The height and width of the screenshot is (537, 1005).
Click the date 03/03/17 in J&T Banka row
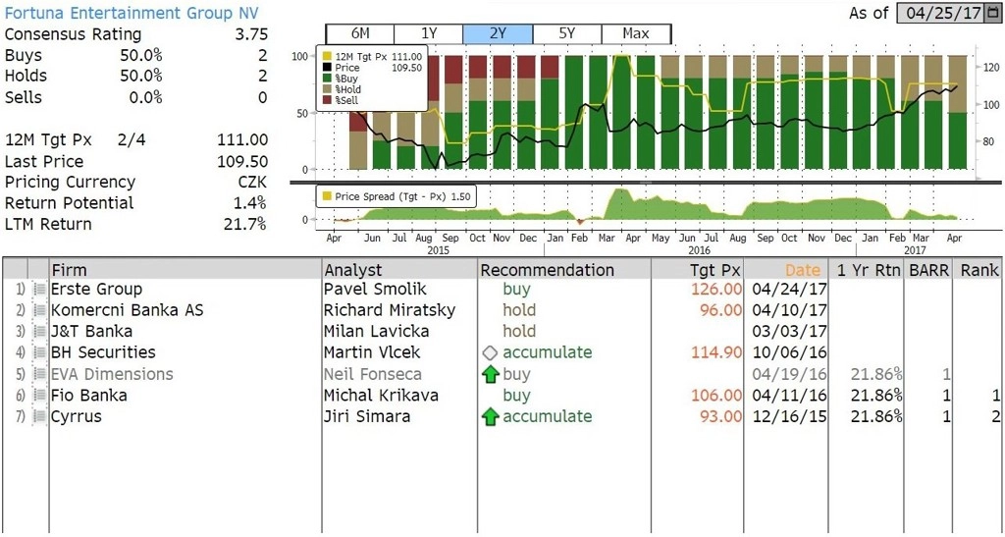pyautogui.click(x=789, y=332)
